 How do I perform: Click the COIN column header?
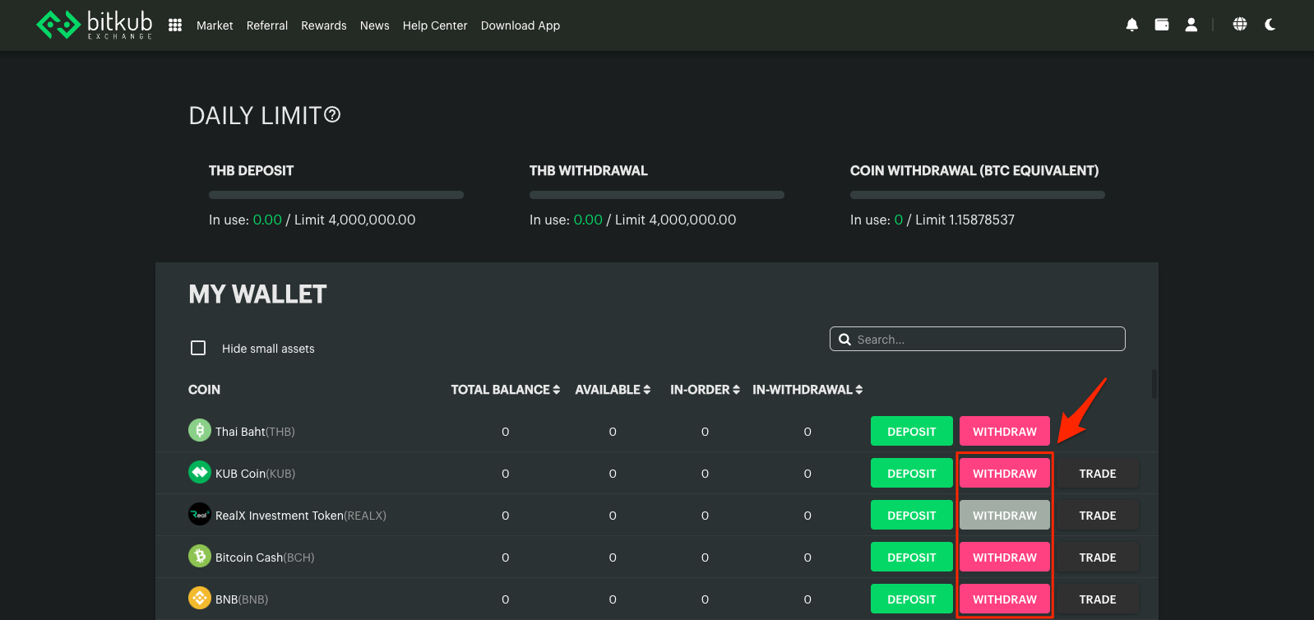coord(204,390)
